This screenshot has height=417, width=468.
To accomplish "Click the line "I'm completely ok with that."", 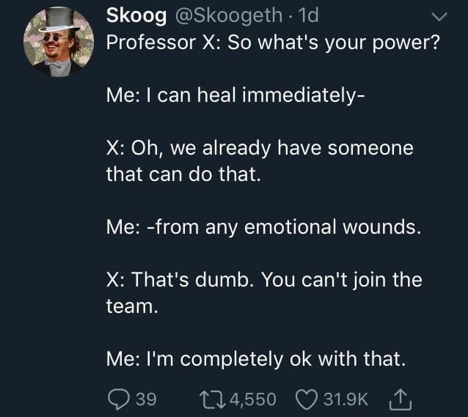I will [276, 359].
